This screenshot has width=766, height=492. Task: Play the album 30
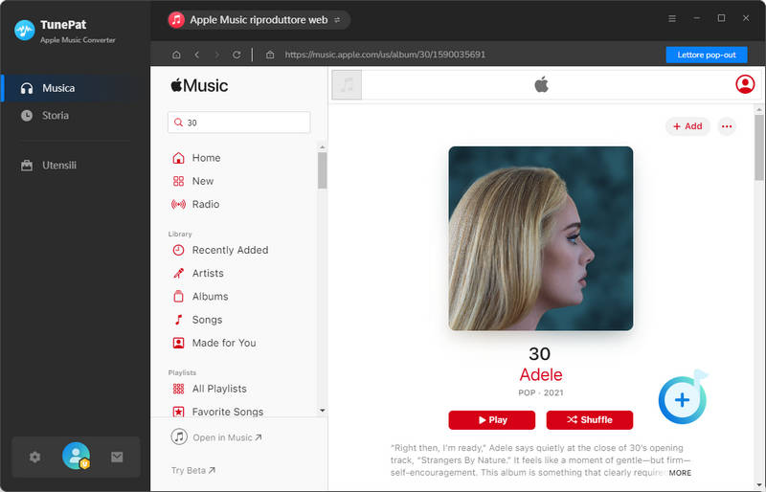[492, 420]
